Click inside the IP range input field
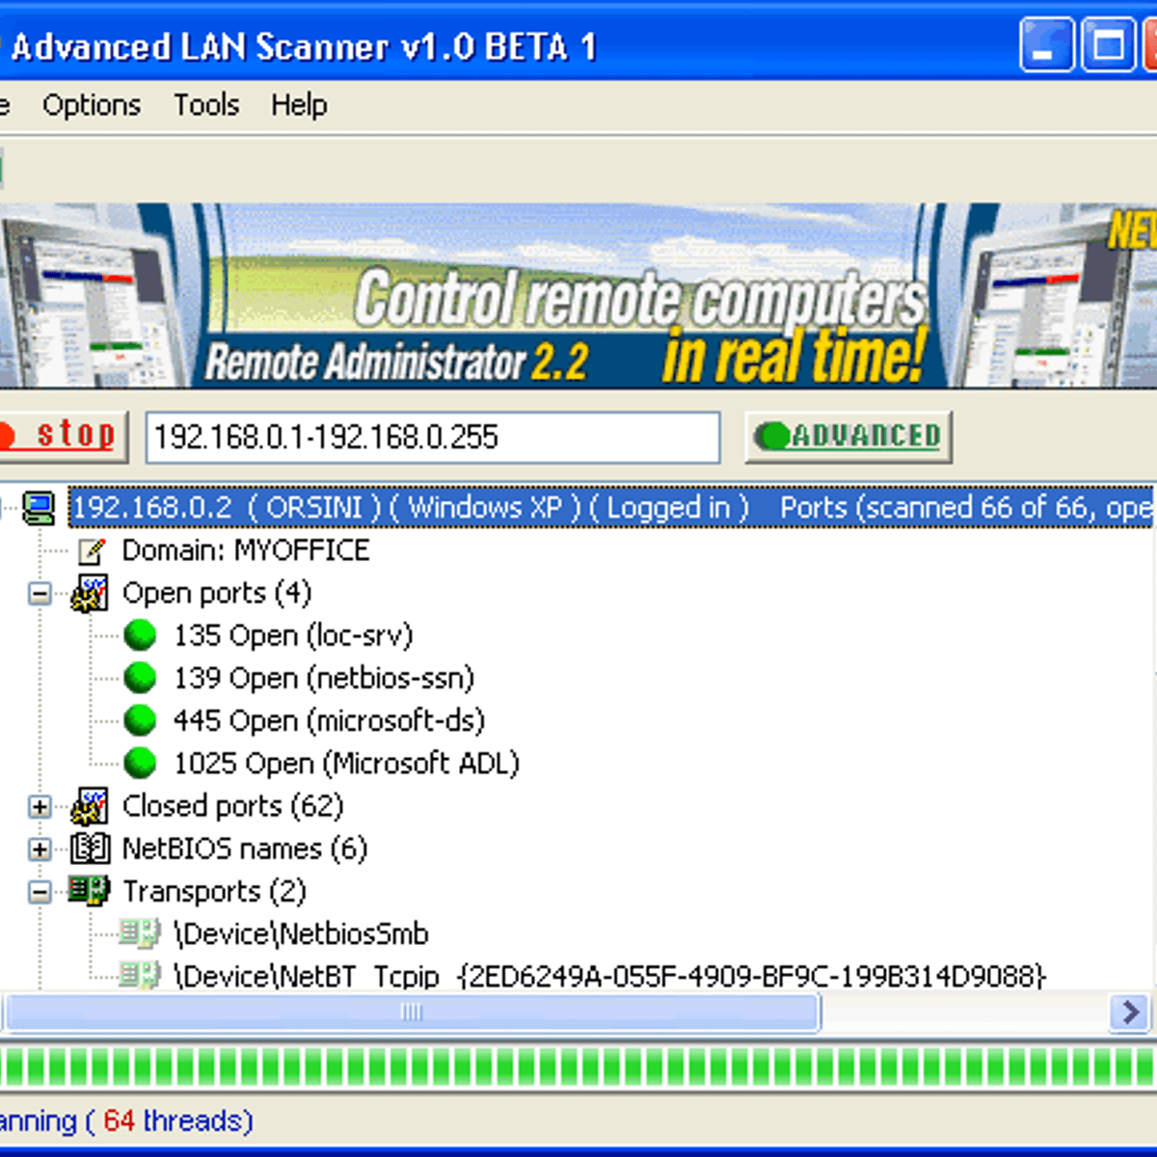1157x1157 pixels. tap(433, 437)
